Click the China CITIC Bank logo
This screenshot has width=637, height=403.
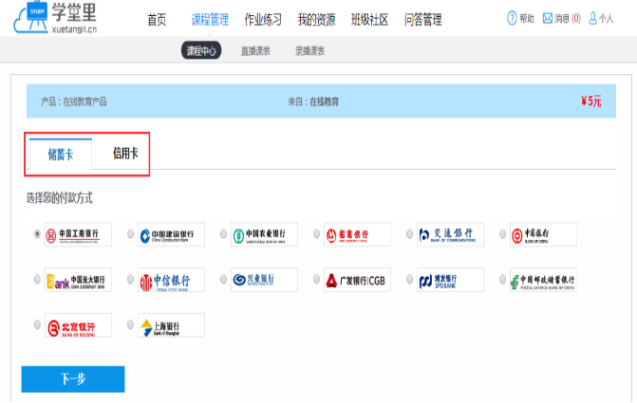click(171, 280)
